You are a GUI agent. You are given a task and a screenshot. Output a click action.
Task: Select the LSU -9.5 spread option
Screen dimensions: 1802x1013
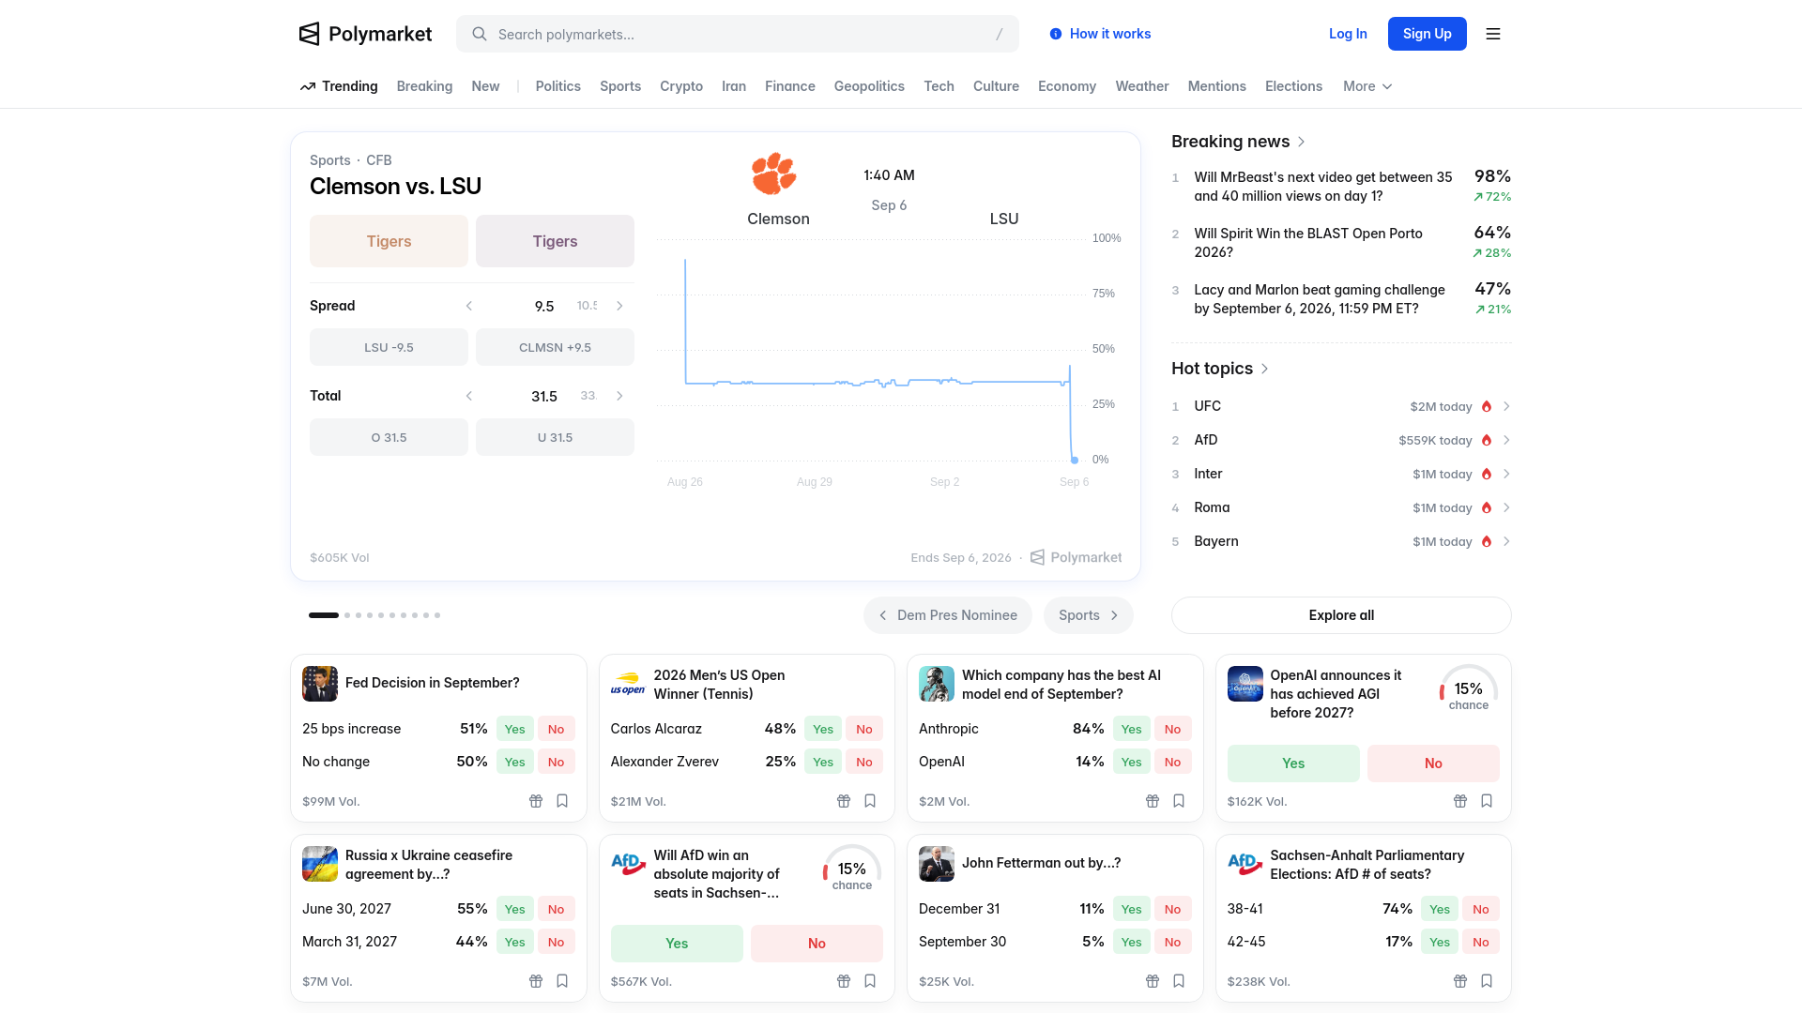[x=389, y=347]
